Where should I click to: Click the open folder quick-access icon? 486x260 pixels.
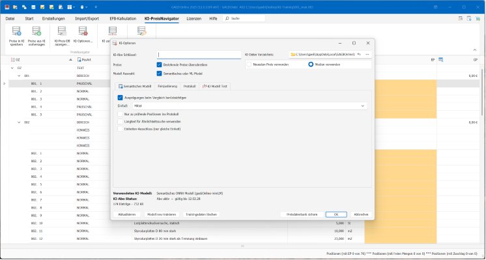click(15, 7)
